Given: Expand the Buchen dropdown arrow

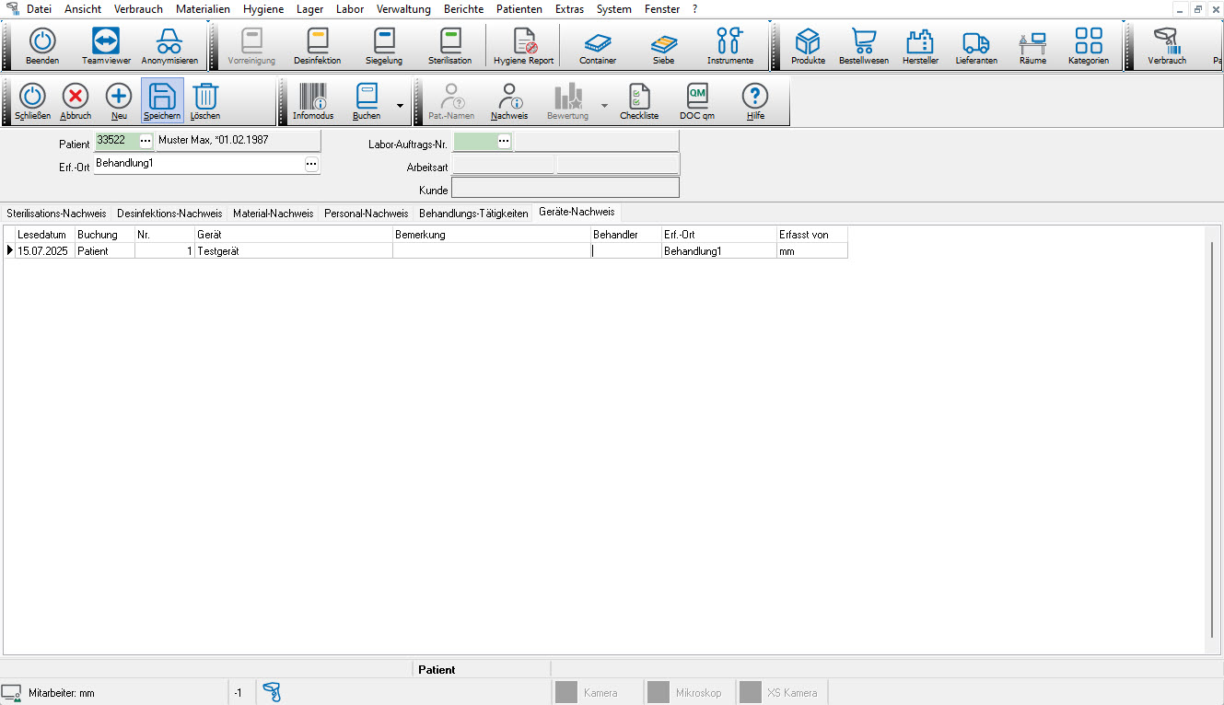Looking at the screenshot, I should click(x=400, y=105).
